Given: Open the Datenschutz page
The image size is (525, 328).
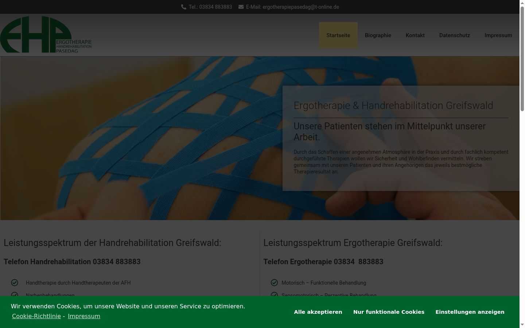Looking at the screenshot, I should [455, 35].
